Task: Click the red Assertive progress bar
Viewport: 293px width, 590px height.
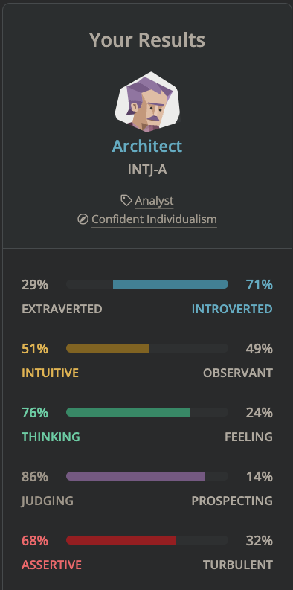Action: tap(121, 540)
